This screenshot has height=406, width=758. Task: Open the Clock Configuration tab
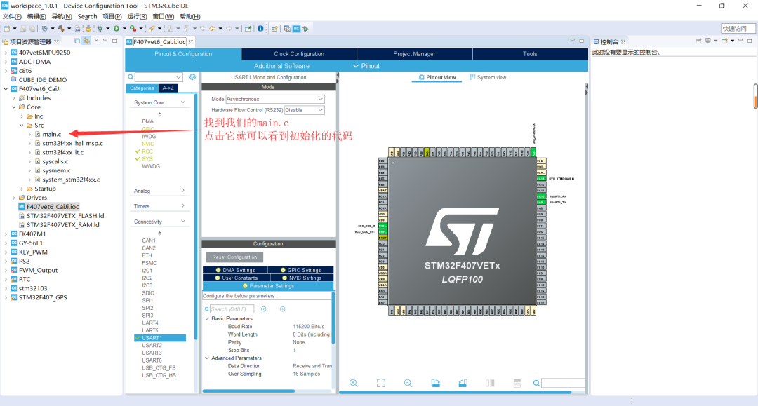(x=299, y=54)
